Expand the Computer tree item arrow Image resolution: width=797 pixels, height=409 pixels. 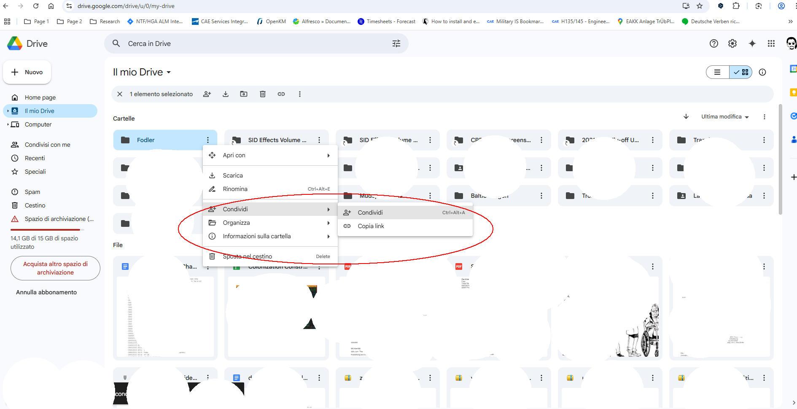click(8, 124)
